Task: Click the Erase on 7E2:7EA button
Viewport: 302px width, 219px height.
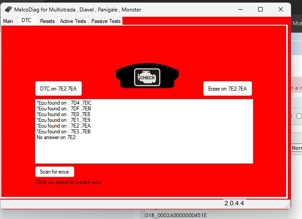Action: [x=227, y=89]
